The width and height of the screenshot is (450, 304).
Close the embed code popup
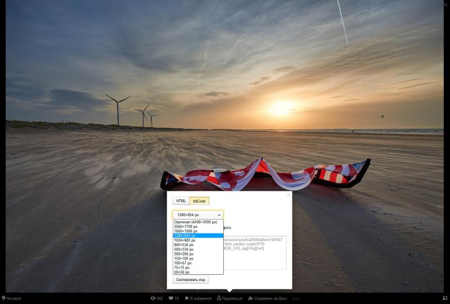coord(289,195)
